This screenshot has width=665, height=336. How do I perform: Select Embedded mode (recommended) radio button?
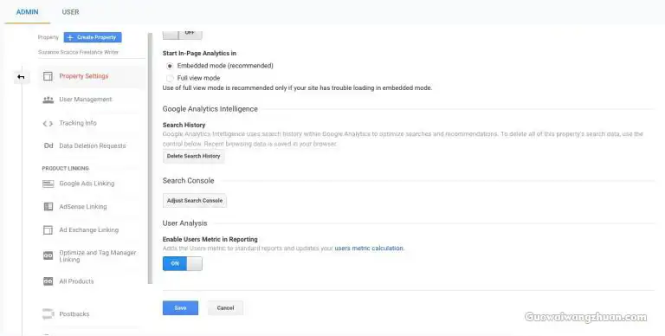point(170,66)
